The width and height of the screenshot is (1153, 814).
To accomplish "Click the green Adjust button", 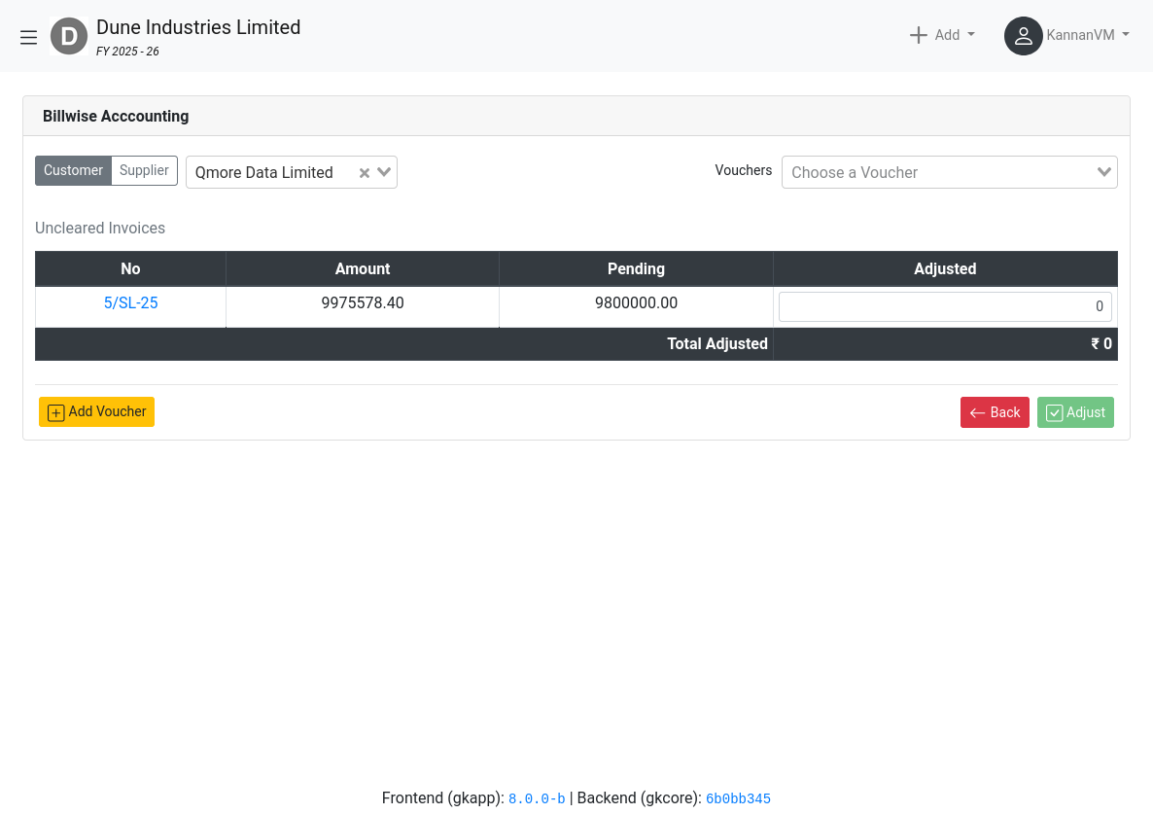I will pos(1075,412).
